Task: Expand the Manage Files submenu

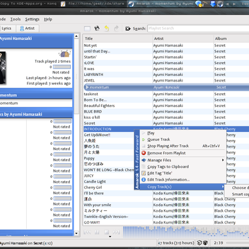Action: [183, 160]
